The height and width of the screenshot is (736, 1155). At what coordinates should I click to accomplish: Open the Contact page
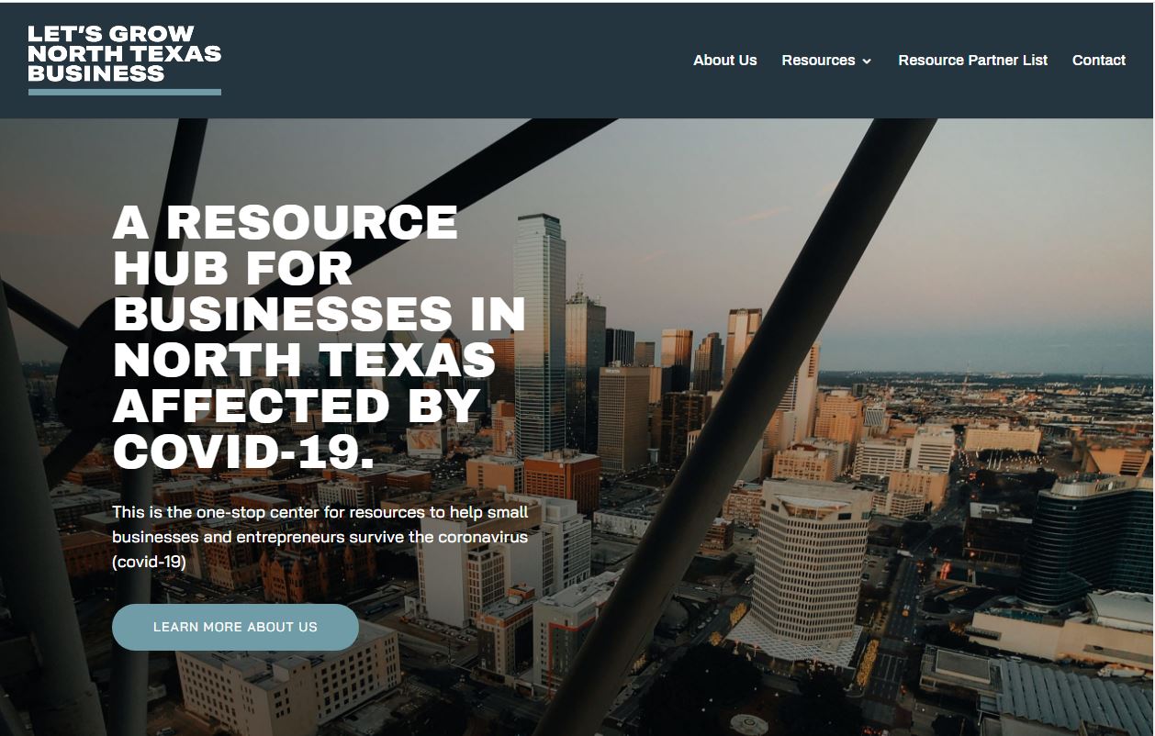1099,61
